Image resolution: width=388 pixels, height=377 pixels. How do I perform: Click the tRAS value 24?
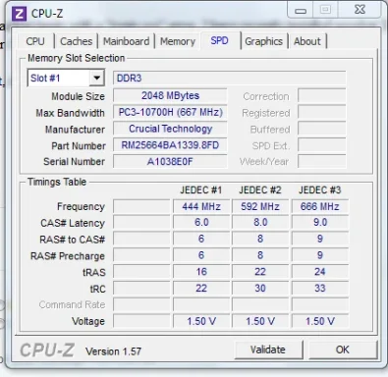[x=319, y=272]
